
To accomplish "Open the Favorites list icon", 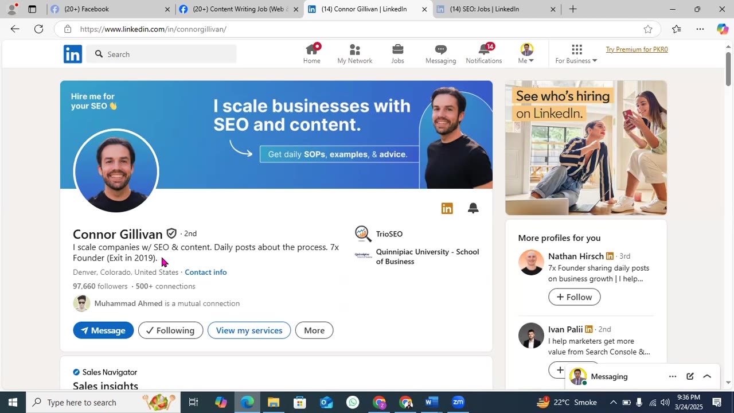I will coord(677,29).
